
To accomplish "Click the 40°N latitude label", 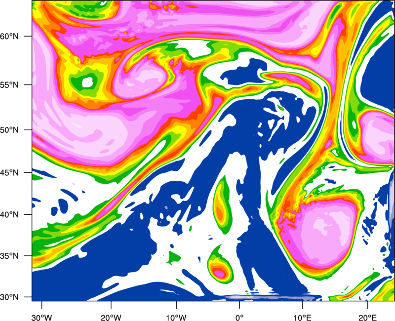I will tap(9, 215).
